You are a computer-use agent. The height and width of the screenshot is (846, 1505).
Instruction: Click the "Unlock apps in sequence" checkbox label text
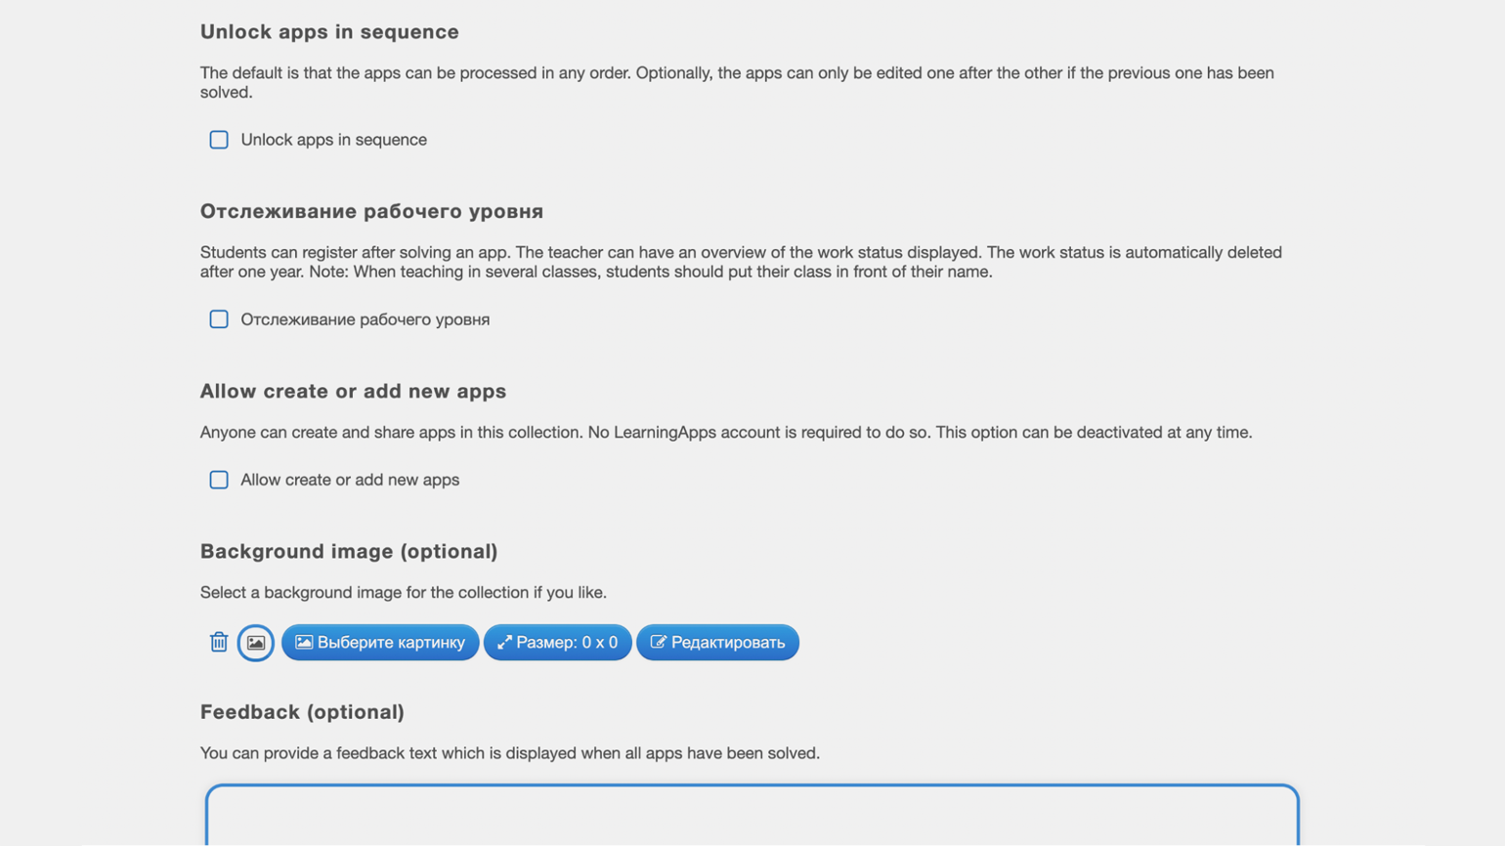(x=333, y=140)
